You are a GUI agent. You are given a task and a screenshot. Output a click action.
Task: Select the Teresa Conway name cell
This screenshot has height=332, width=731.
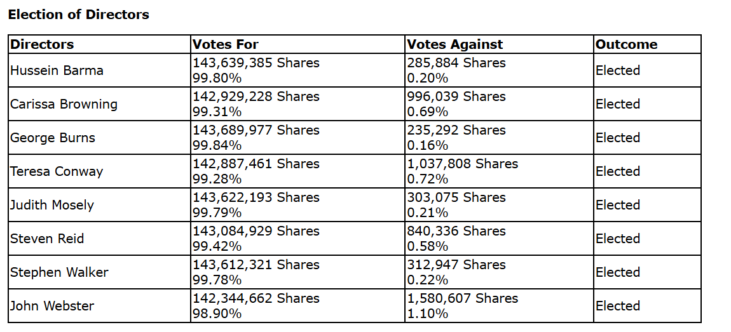[x=57, y=171]
